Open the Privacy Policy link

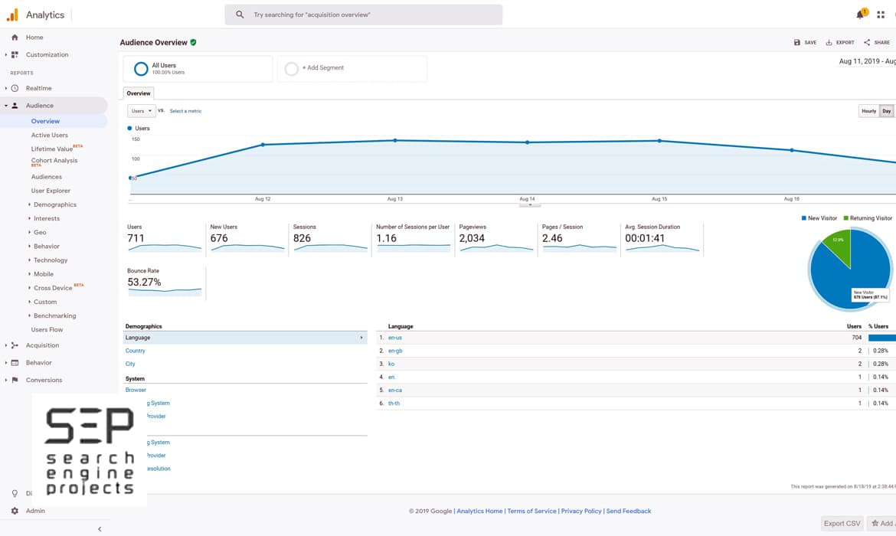point(581,511)
